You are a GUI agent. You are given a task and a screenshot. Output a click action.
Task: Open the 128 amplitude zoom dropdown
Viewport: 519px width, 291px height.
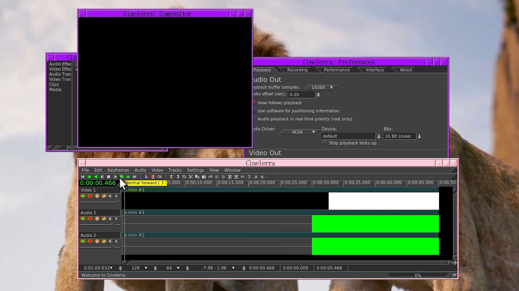139,268
